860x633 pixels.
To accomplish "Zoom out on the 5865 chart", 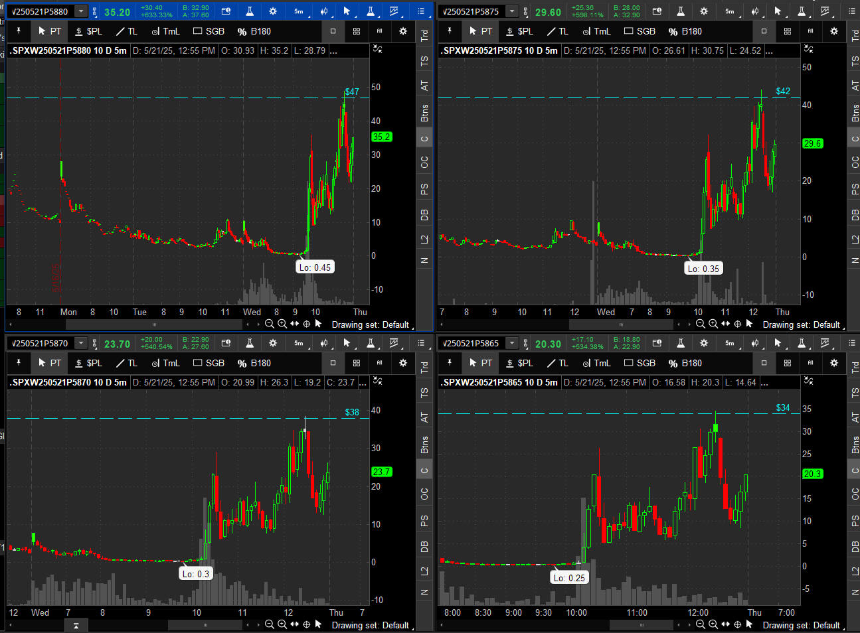I will tap(700, 624).
